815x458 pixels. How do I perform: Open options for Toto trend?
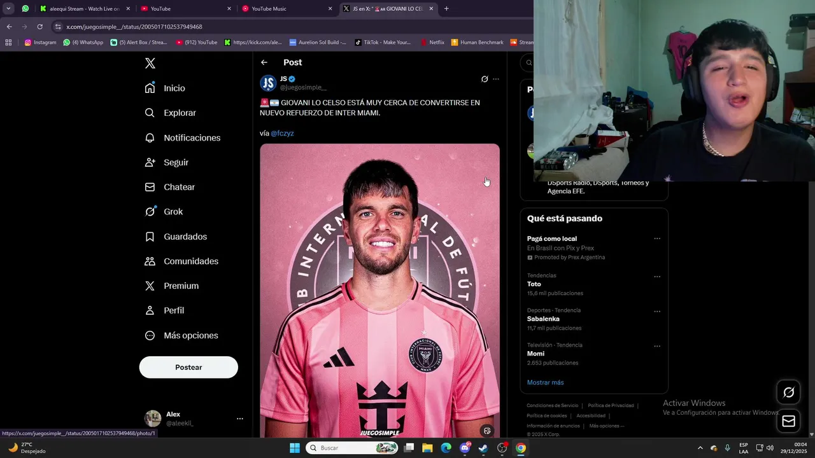click(x=657, y=277)
